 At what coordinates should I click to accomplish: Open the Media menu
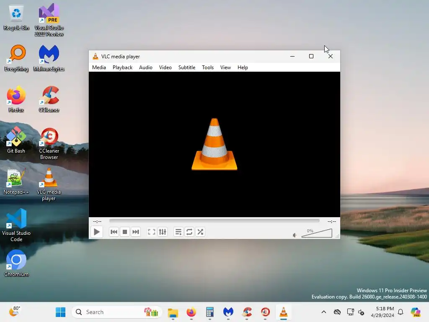(99, 68)
